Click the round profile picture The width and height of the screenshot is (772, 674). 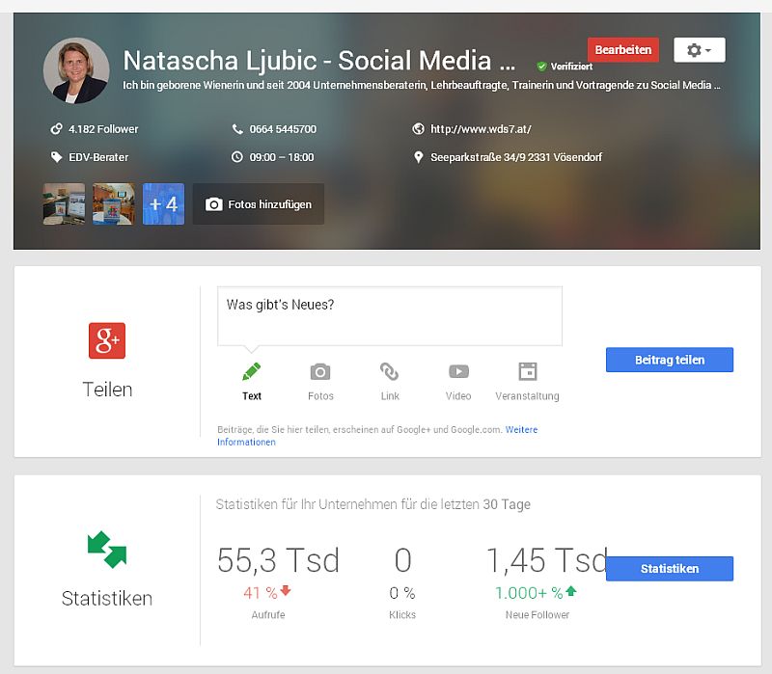[x=76, y=71]
